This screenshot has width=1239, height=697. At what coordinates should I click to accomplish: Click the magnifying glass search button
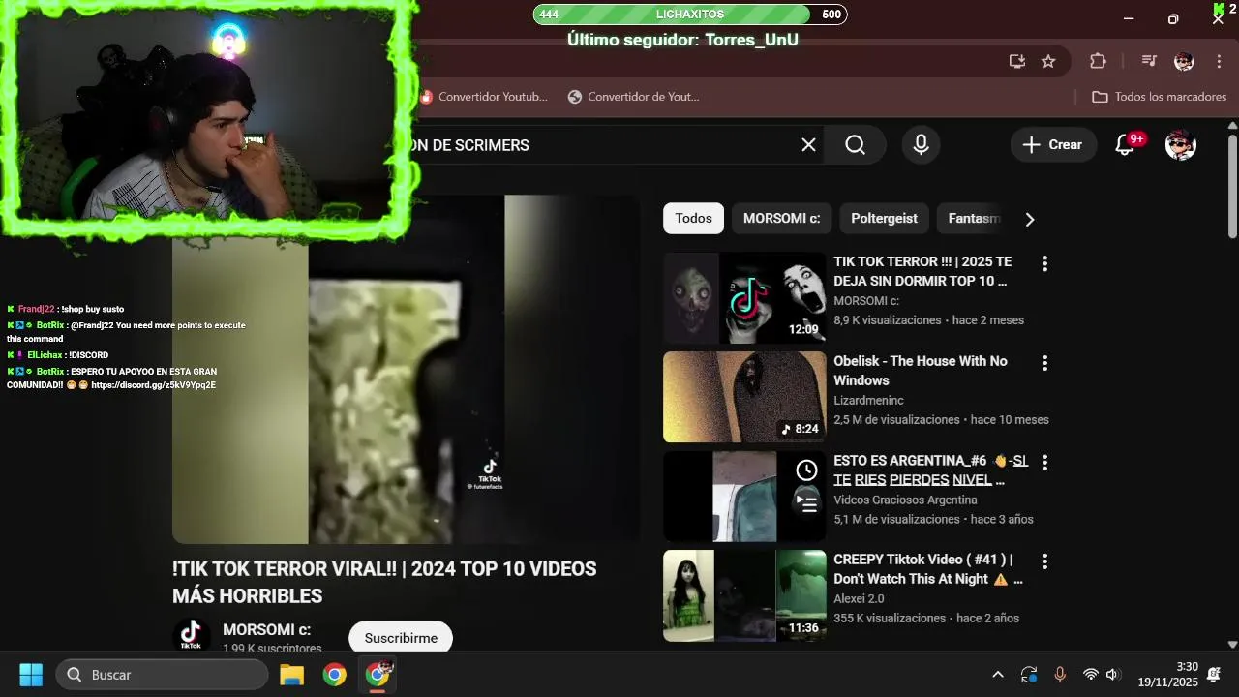tap(855, 145)
